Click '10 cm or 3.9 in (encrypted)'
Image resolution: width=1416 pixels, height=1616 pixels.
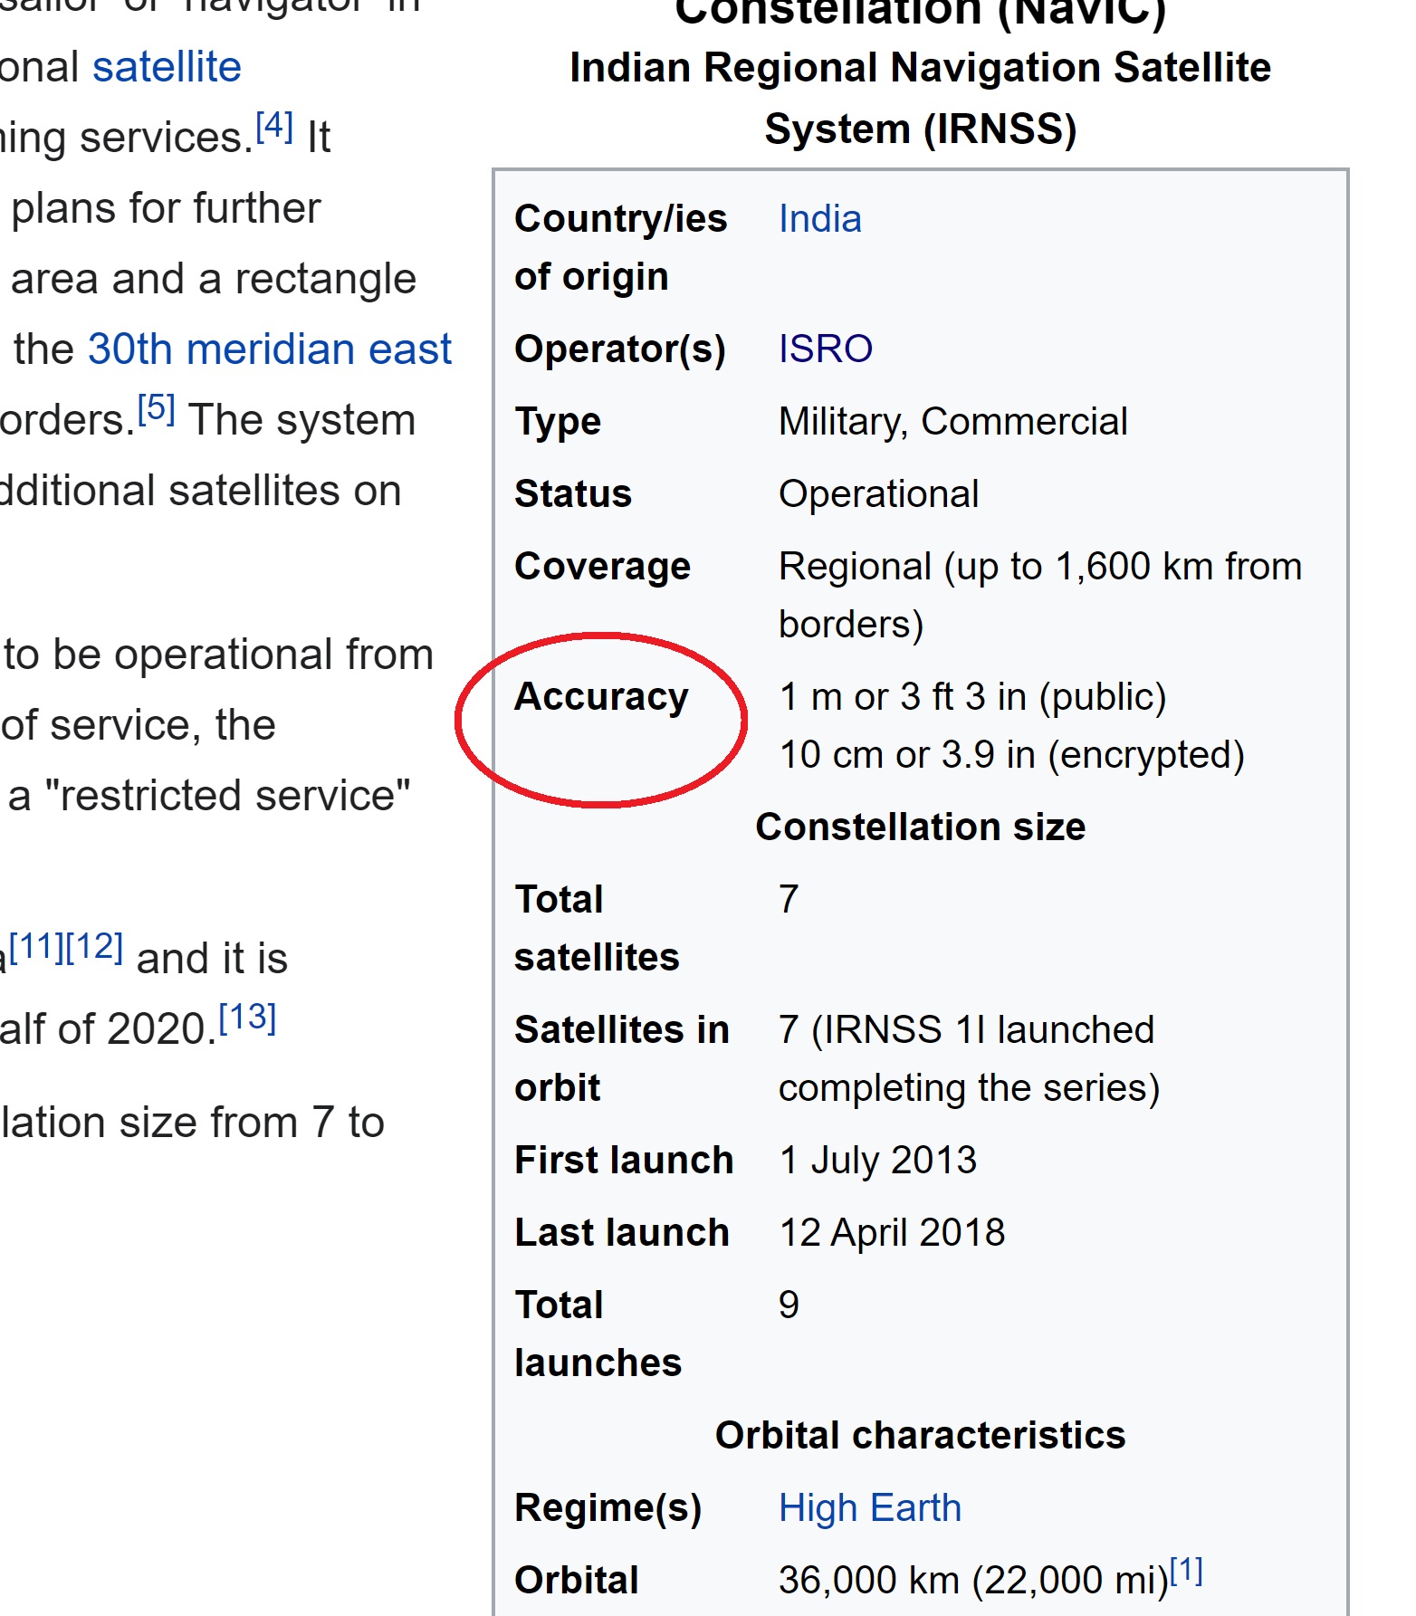pos(1012,755)
